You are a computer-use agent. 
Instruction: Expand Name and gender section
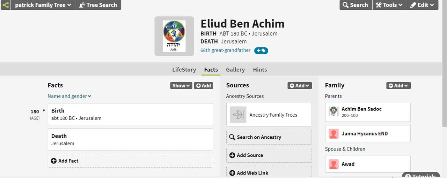coord(69,96)
